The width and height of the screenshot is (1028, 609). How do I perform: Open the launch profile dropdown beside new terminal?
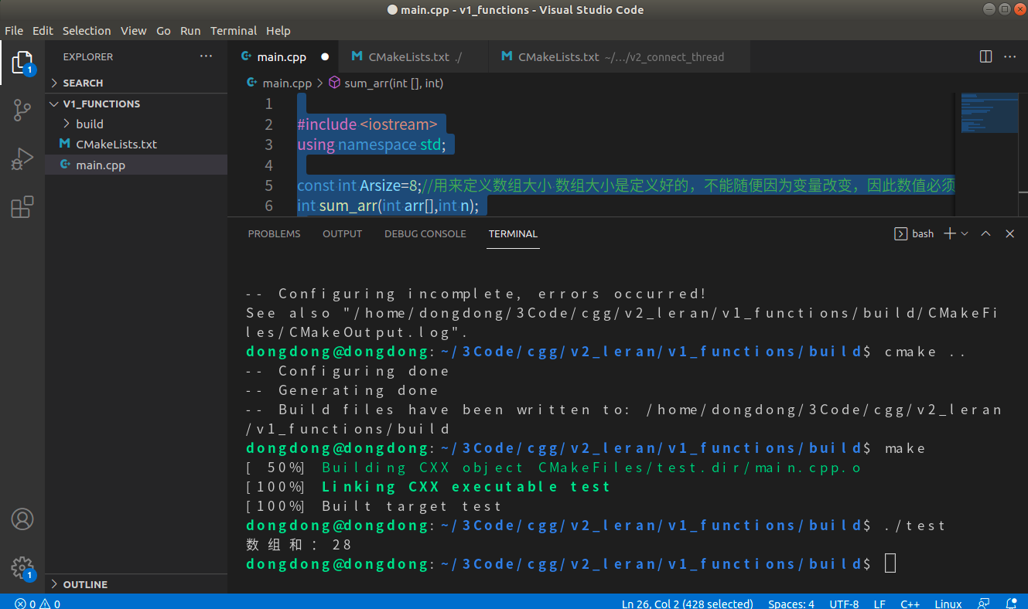[x=965, y=233]
